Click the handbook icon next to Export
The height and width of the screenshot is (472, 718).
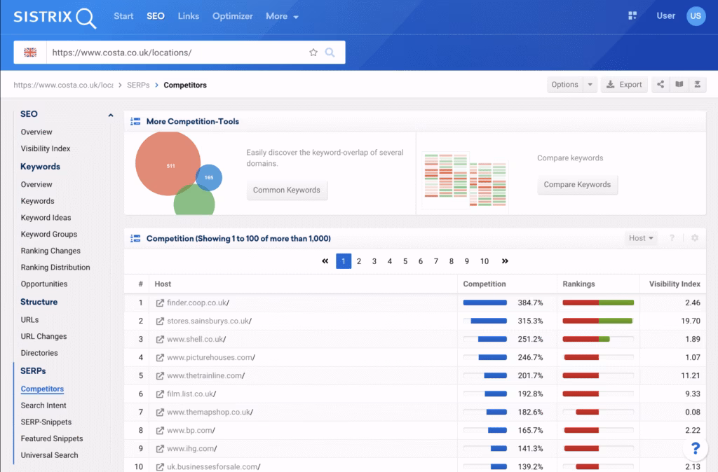click(x=678, y=84)
